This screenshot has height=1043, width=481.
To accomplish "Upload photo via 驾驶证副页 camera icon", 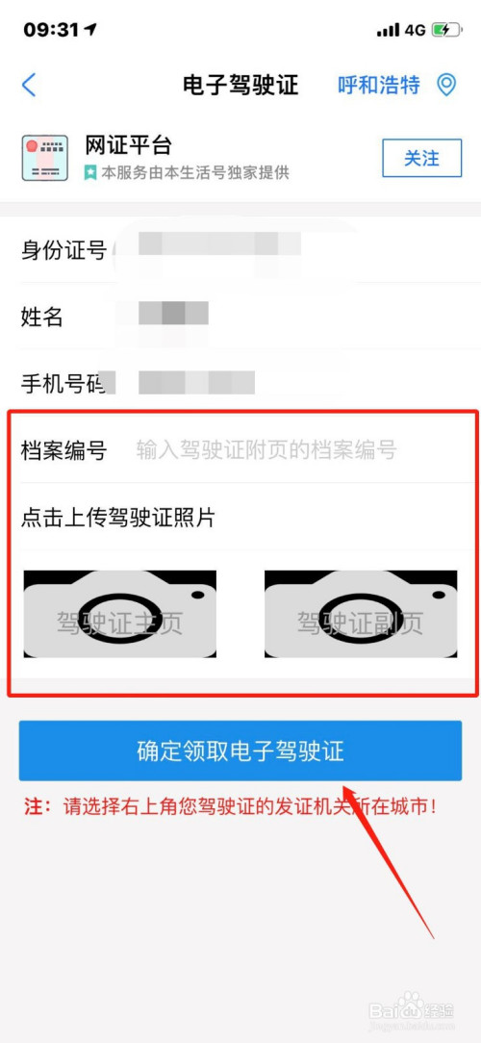I will 361,614.
